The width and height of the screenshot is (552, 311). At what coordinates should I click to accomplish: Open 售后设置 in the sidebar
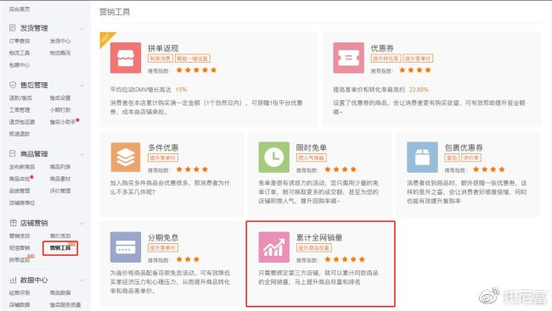[60, 98]
